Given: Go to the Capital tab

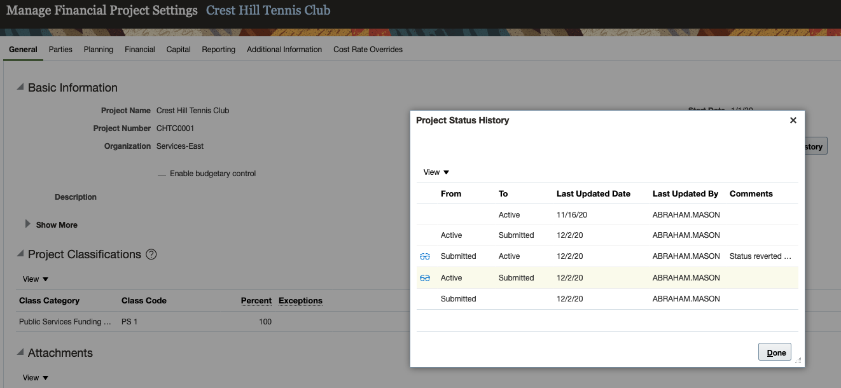Looking at the screenshot, I should pos(179,50).
